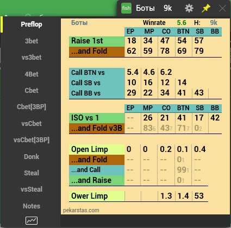Click the Winrate value 5.6
Viewport: 231px width, 228px height.
(x=182, y=23)
